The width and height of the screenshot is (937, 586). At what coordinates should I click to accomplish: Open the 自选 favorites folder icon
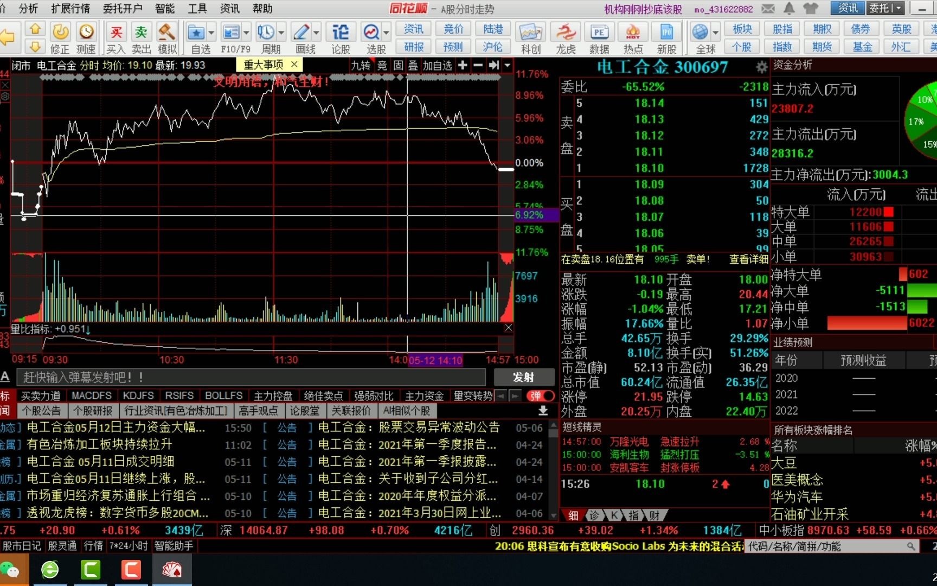pyautogui.click(x=196, y=33)
